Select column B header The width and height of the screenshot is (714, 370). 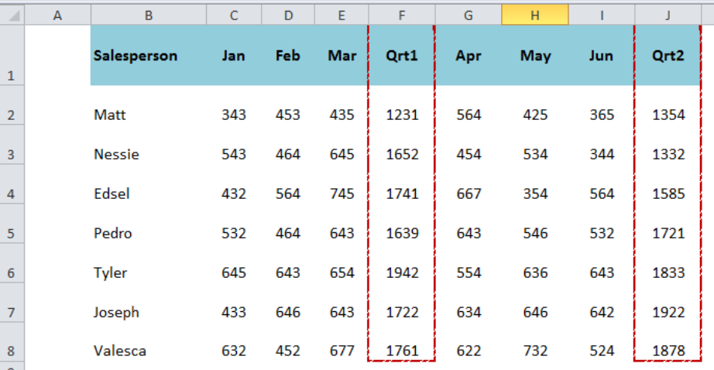[149, 15]
